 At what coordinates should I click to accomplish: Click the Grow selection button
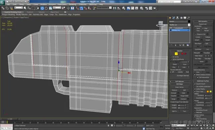tap(184, 64)
